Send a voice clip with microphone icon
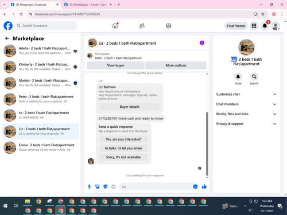The height and width of the screenshot is (215, 287). [89, 186]
